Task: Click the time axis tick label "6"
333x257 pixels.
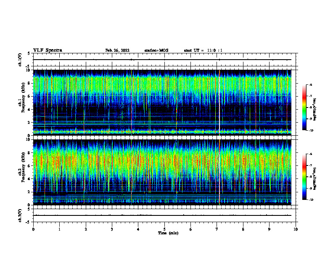Action: 191,229
